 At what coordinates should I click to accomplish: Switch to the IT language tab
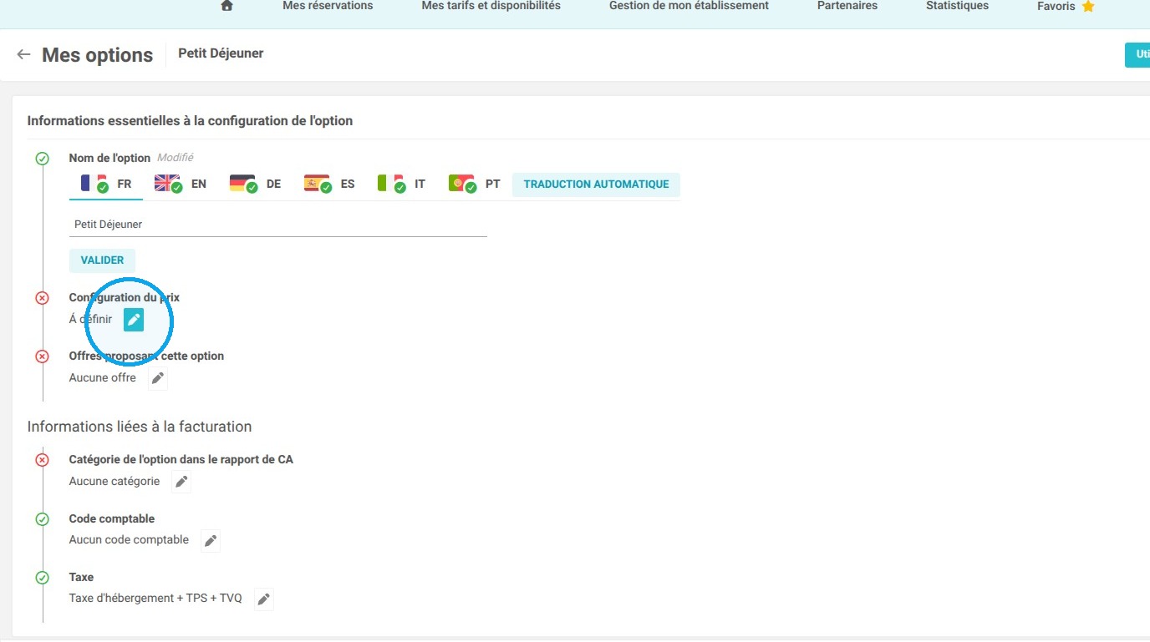[401, 185]
